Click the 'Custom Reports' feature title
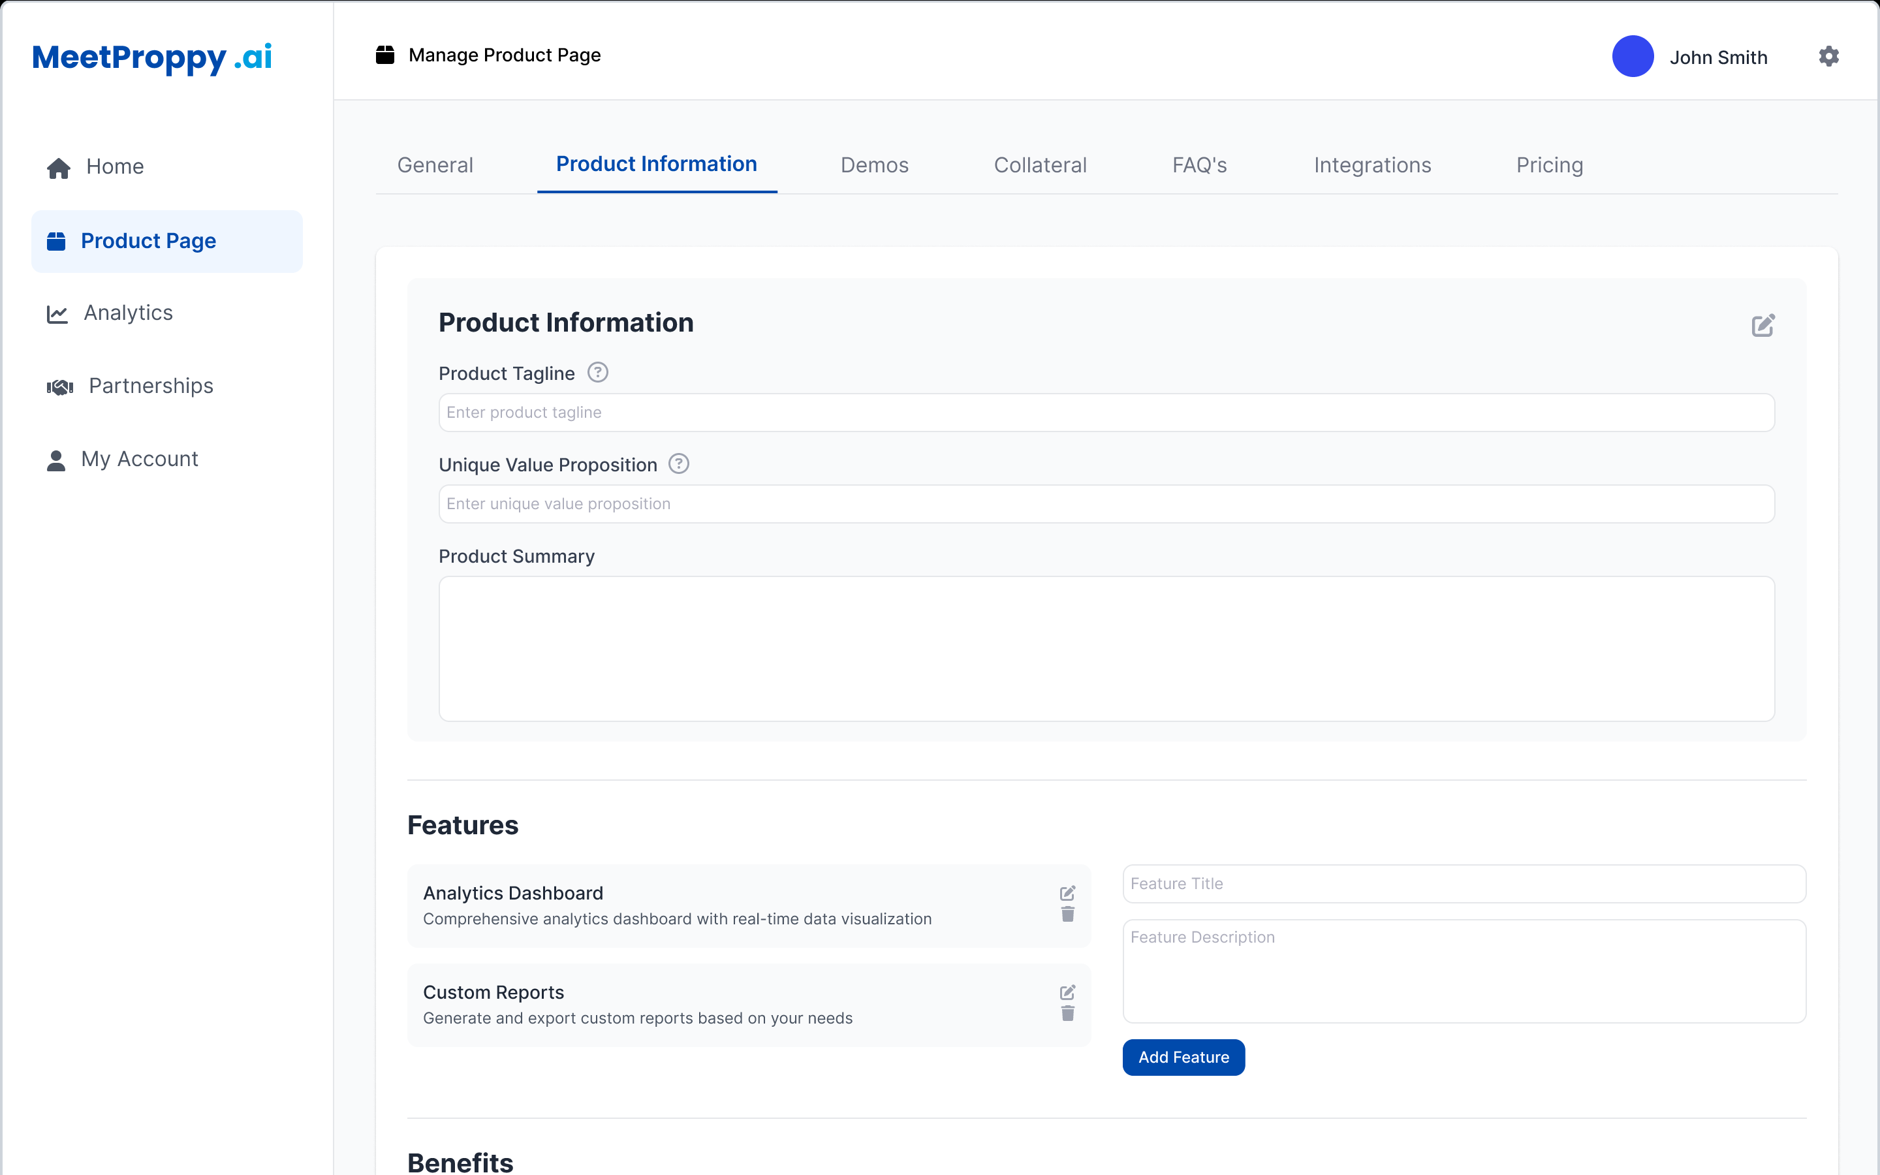1880x1175 pixels. point(493,992)
